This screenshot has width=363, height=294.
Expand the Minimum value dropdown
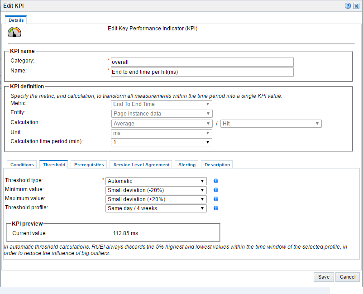(x=156, y=190)
